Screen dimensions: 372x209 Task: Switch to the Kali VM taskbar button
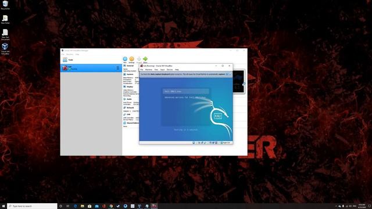pyautogui.click(x=154, y=206)
